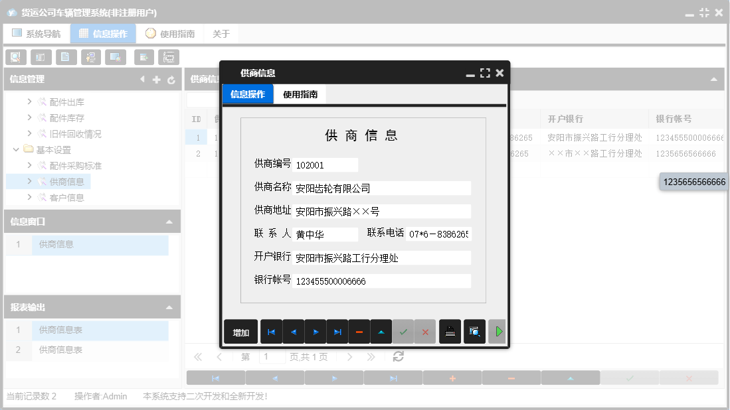Click the green run arrow in the dialog

tap(498, 332)
